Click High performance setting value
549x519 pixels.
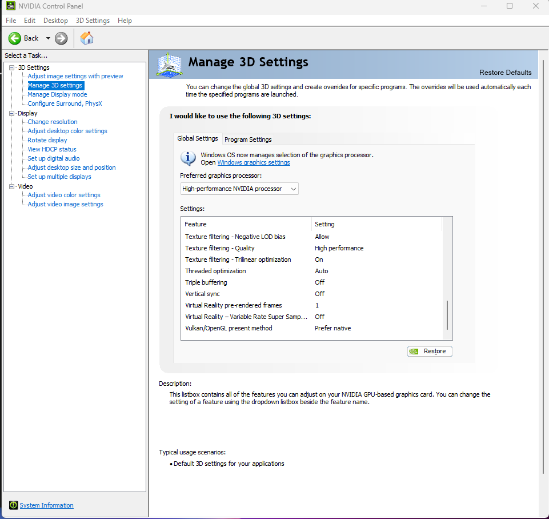[339, 248]
